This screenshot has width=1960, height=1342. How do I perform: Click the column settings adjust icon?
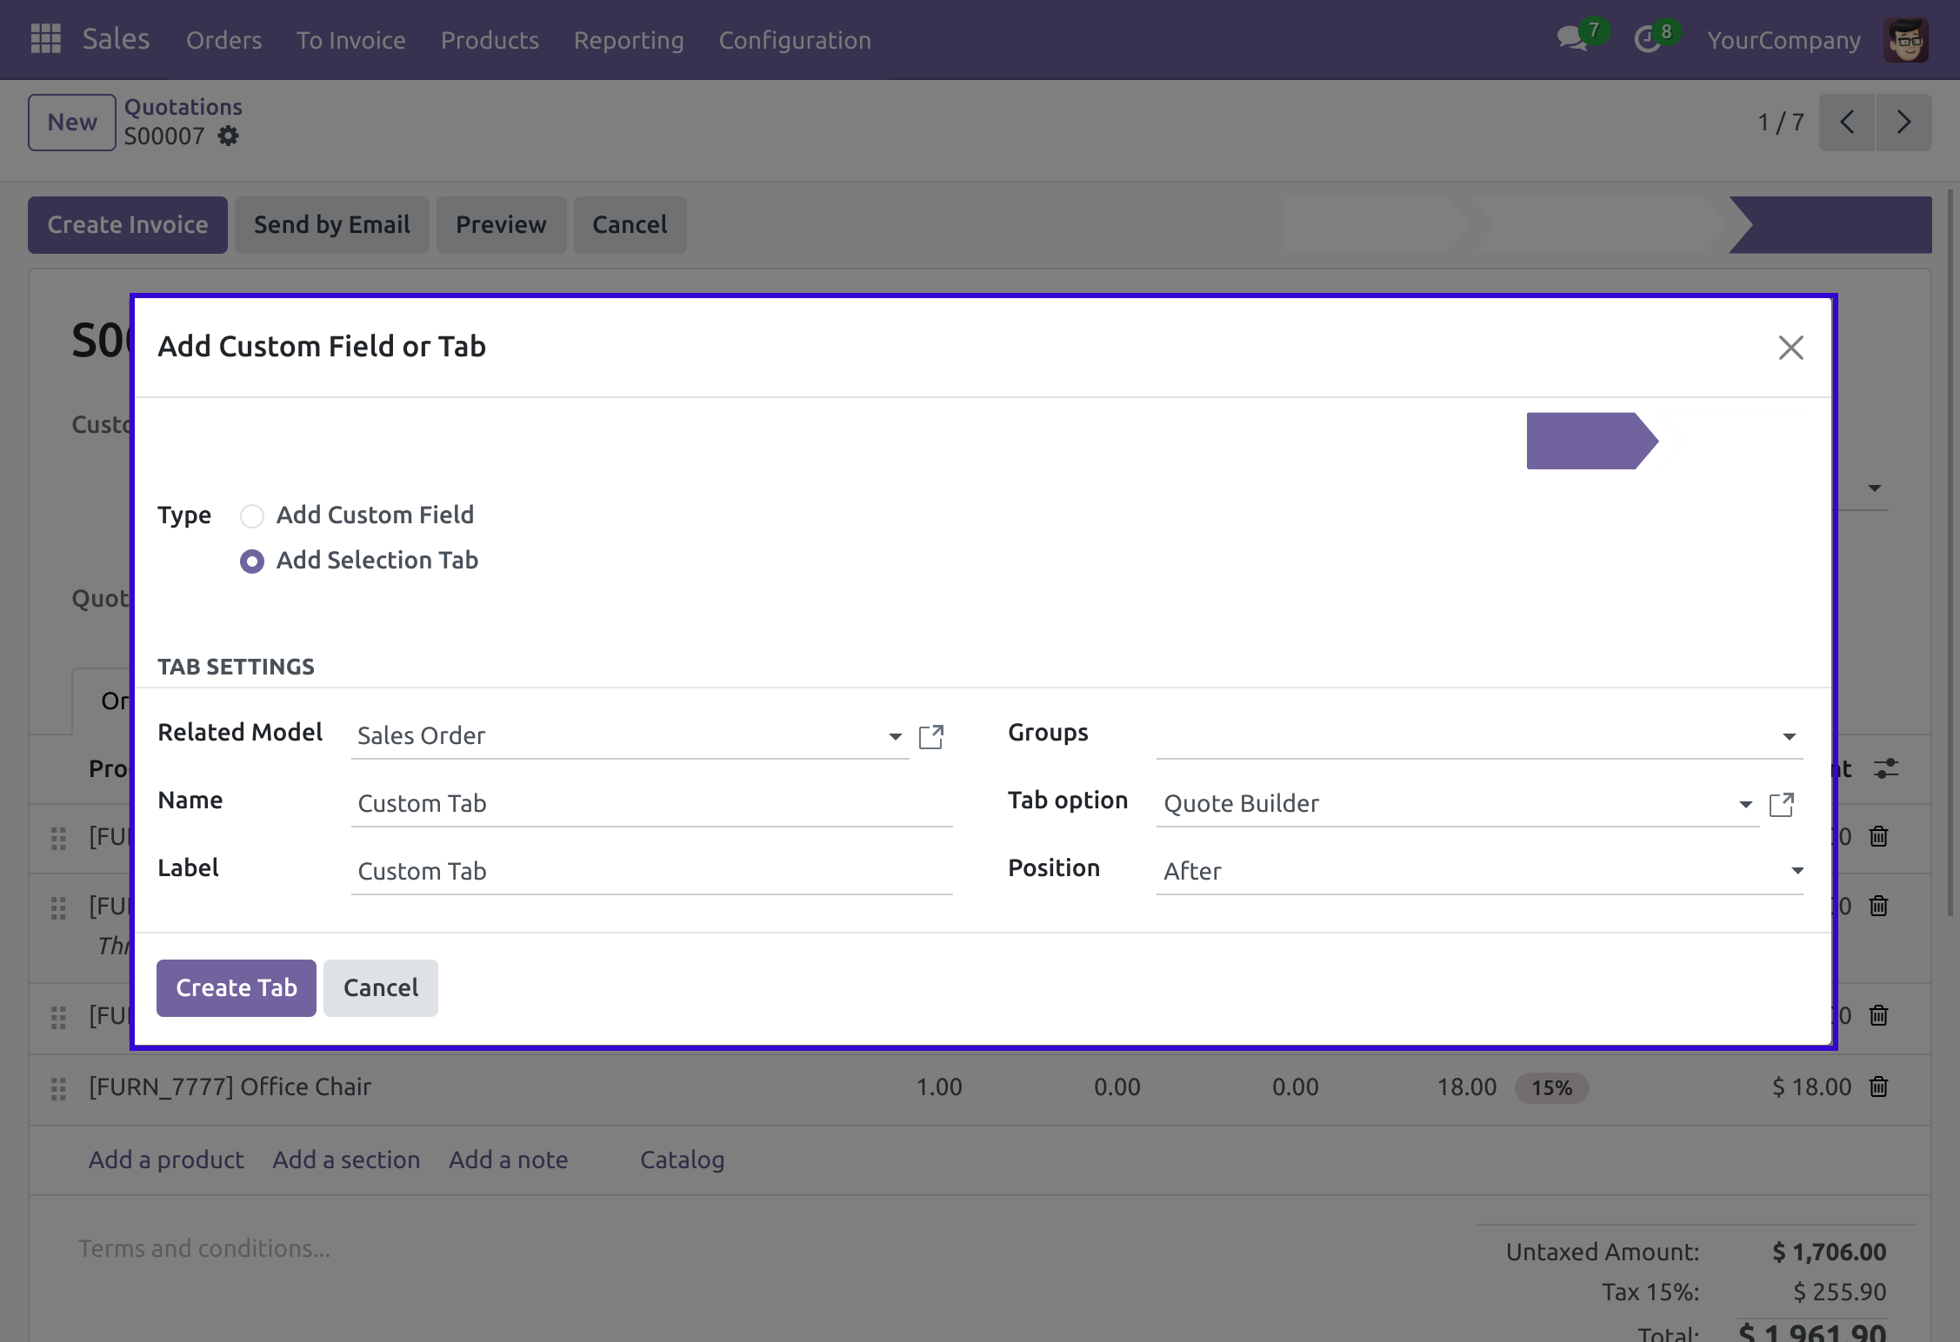point(1886,768)
